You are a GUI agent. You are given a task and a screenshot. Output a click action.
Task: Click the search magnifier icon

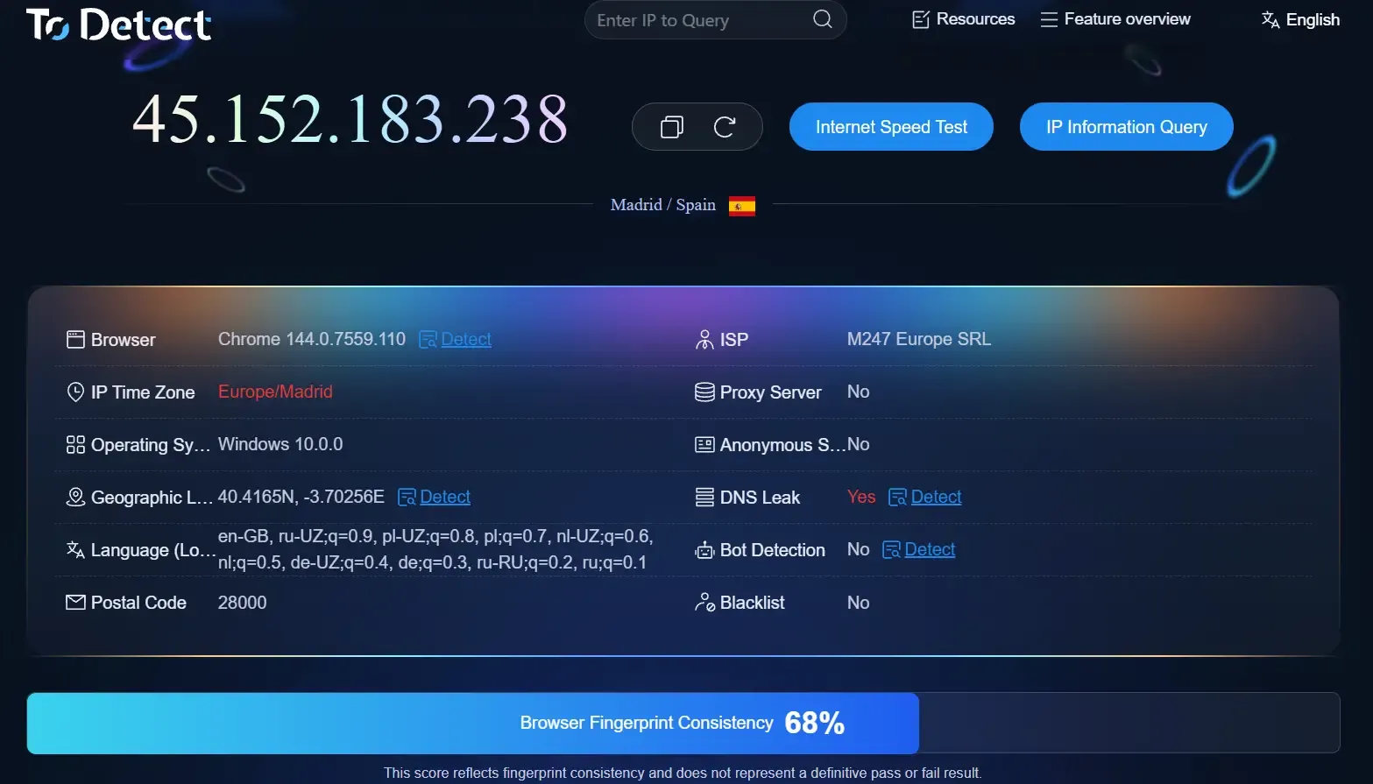point(822,19)
